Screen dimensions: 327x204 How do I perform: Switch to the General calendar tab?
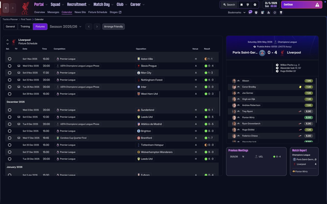pos(10,27)
